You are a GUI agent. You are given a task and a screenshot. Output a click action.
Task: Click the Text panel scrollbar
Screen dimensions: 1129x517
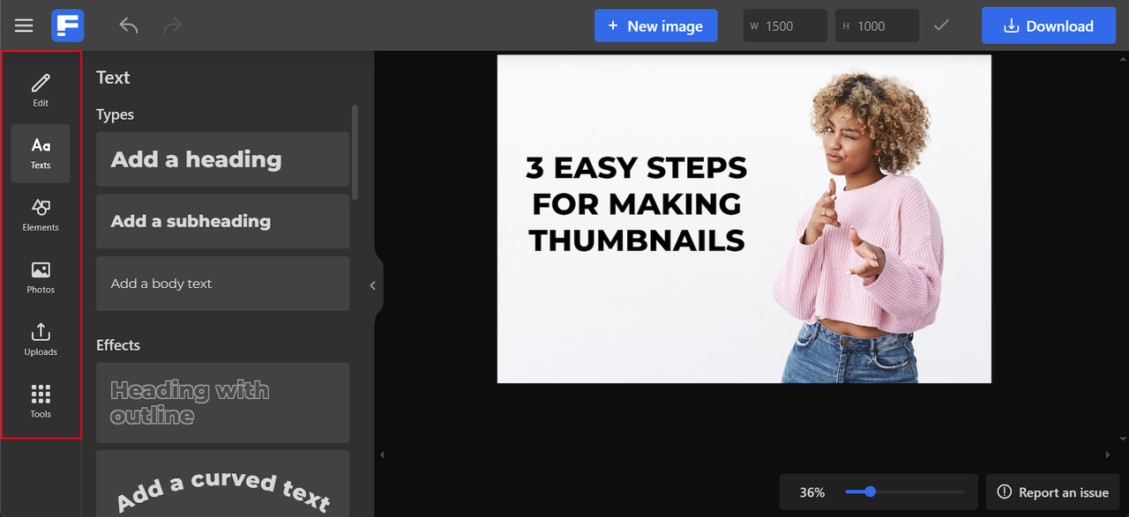pyautogui.click(x=355, y=152)
